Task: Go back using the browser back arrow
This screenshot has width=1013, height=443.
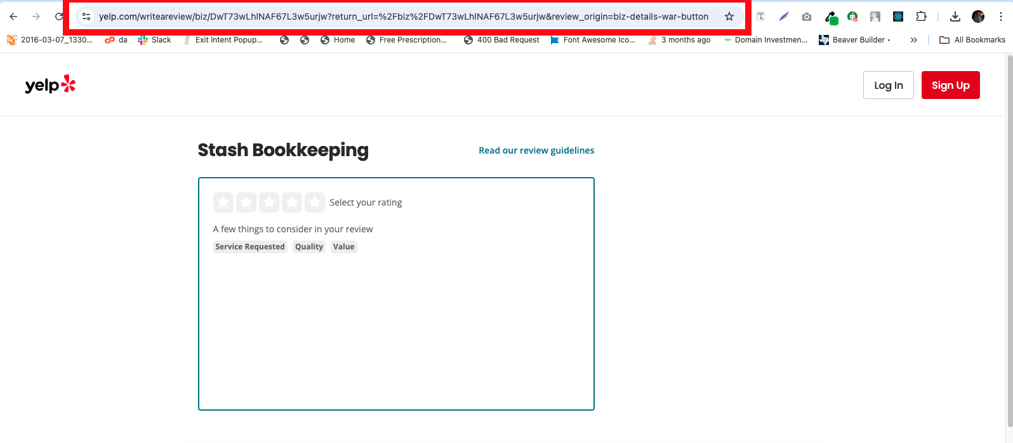Action: point(13,17)
